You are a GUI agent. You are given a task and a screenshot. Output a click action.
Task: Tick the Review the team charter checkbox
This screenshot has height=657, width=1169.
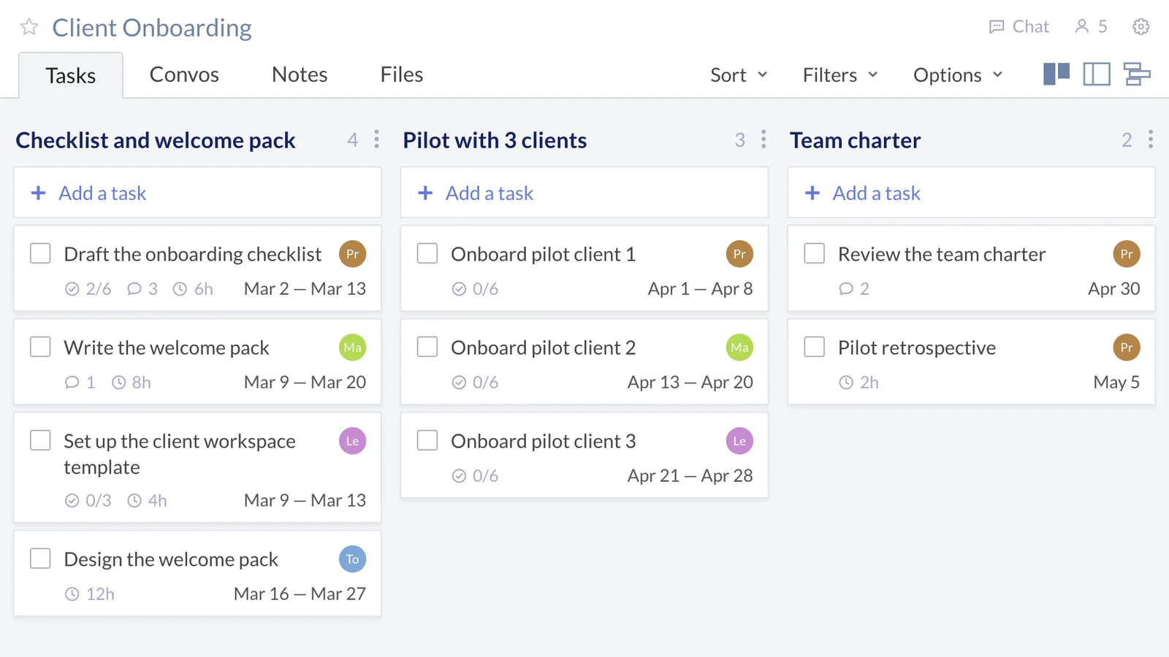coord(815,253)
